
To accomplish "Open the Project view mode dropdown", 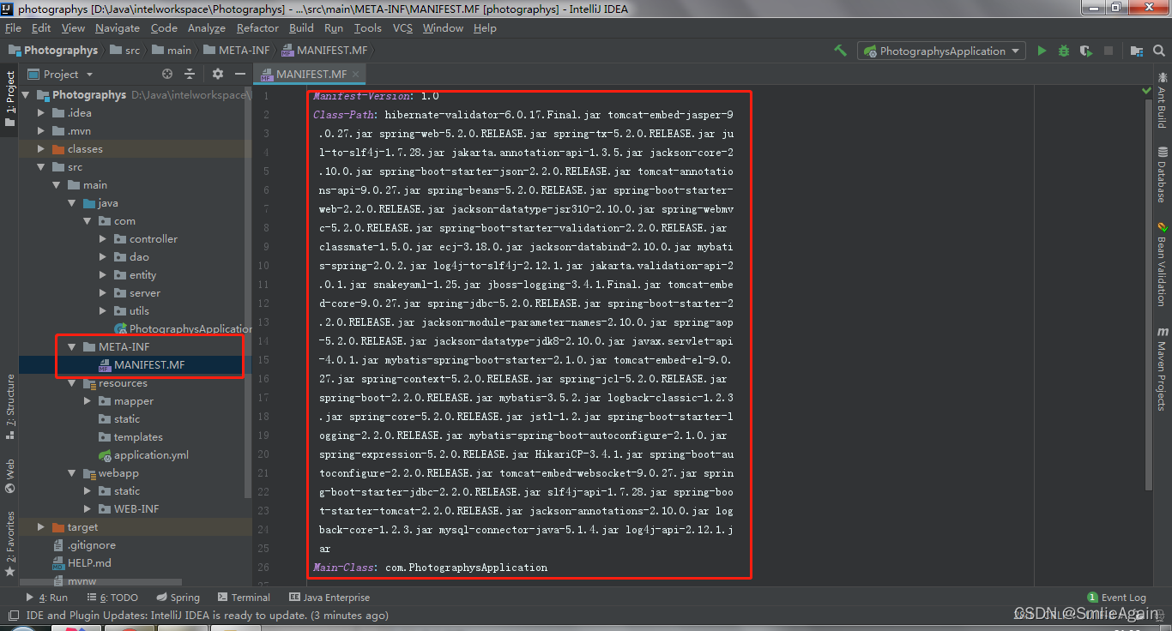I will click(60, 74).
